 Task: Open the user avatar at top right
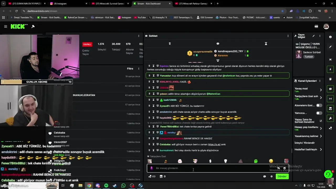[x=326, y=27]
